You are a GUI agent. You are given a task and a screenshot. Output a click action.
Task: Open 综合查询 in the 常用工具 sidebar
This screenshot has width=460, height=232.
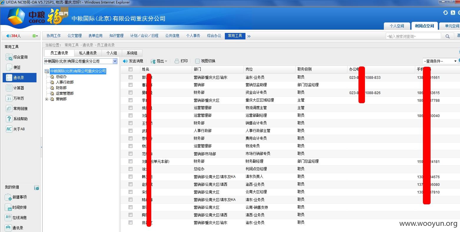17,57
